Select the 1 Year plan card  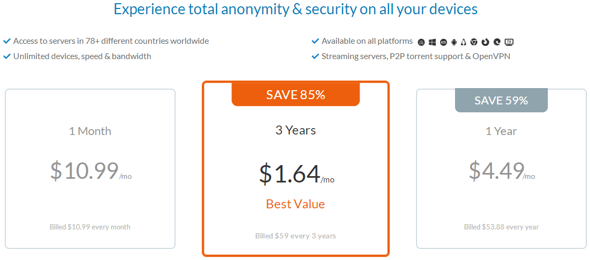(x=501, y=169)
